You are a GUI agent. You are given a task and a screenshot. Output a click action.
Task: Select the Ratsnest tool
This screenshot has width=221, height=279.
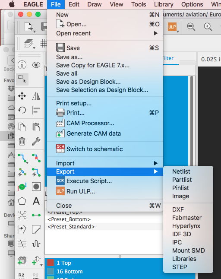(x=22, y=215)
